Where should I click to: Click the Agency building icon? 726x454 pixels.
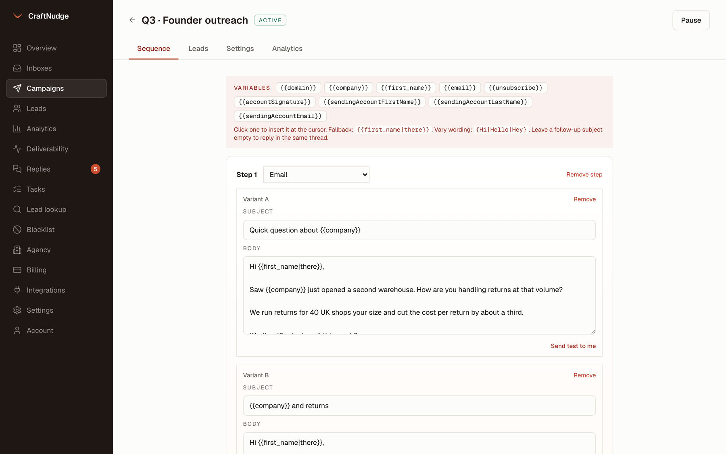pos(17,250)
